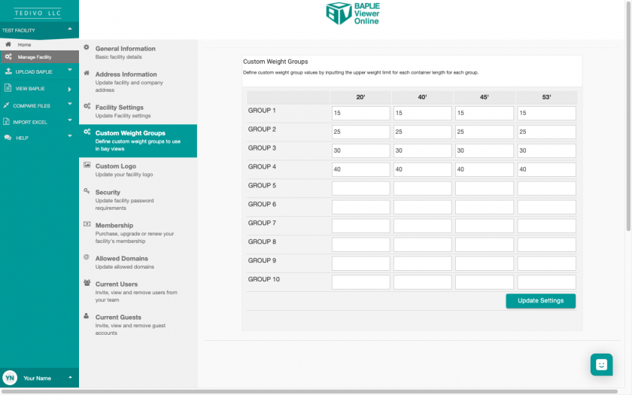The height and width of the screenshot is (395, 632).
Task: Click the horizontal page scrollbar
Action: pos(309,391)
